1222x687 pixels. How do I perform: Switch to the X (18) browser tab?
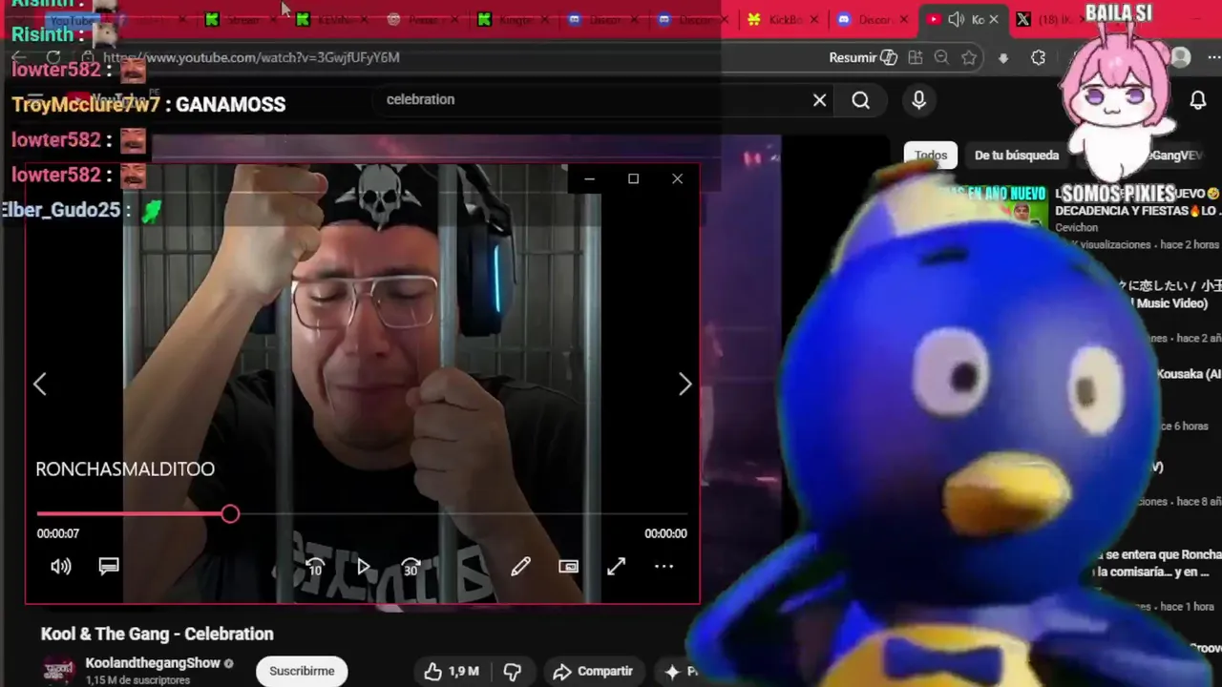point(1050,19)
